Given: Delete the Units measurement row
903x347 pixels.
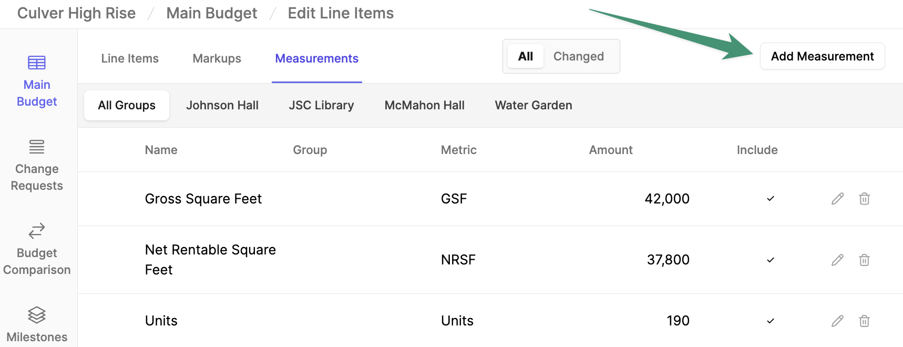Looking at the screenshot, I should [864, 321].
